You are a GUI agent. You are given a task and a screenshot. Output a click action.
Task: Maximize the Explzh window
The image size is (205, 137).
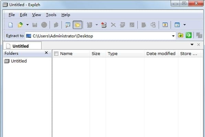coord(184,3)
